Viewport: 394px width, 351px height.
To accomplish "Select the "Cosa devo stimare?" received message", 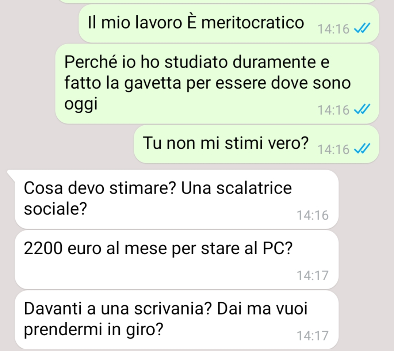I will (176, 199).
